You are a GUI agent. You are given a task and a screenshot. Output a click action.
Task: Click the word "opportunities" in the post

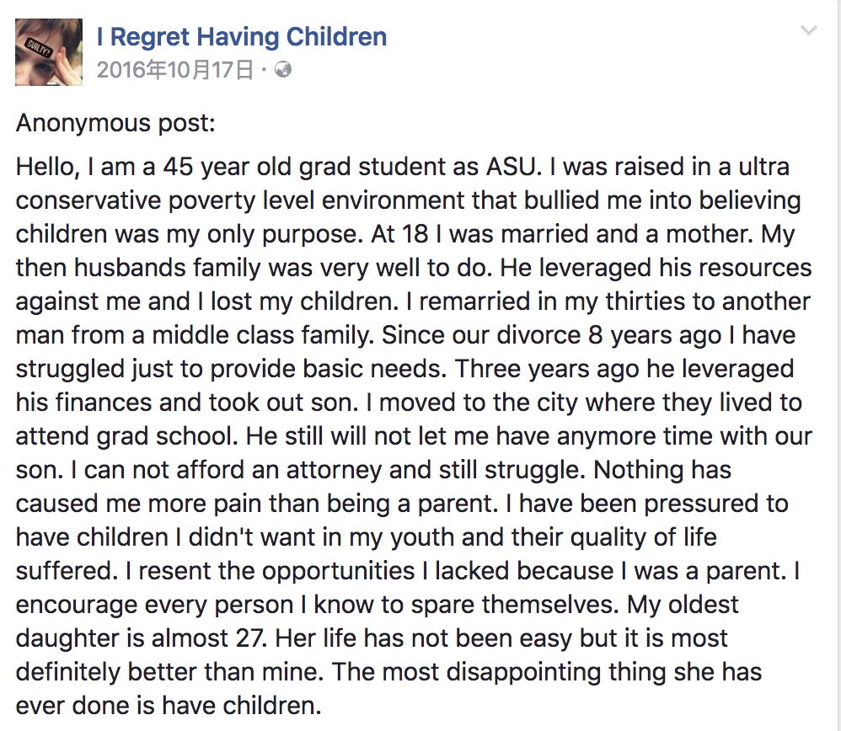click(x=339, y=571)
